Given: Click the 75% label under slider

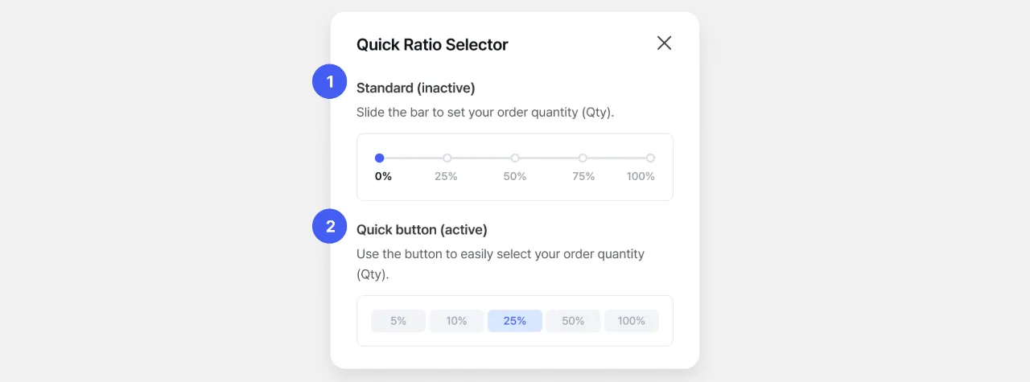Looking at the screenshot, I should point(583,176).
